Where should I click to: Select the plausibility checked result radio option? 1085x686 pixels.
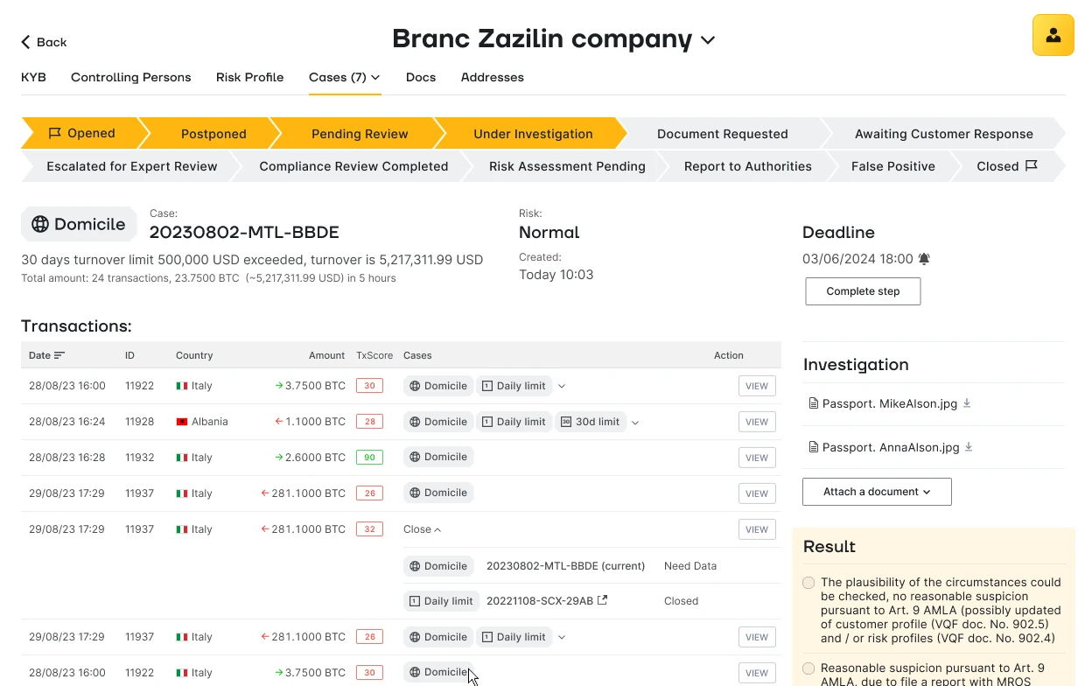click(808, 583)
